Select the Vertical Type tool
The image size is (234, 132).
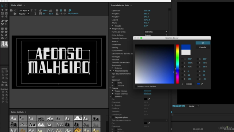tap(6, 10)
